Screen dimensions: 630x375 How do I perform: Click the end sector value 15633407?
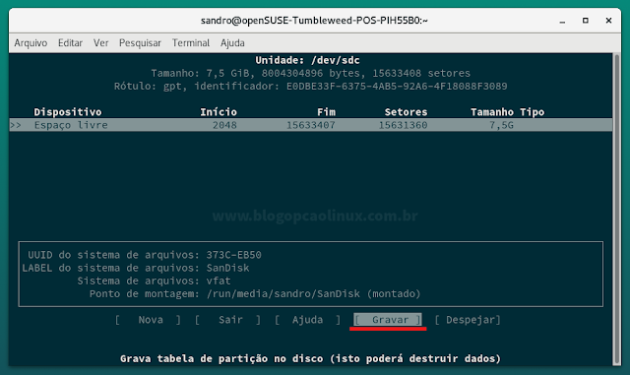coord(311,125)
